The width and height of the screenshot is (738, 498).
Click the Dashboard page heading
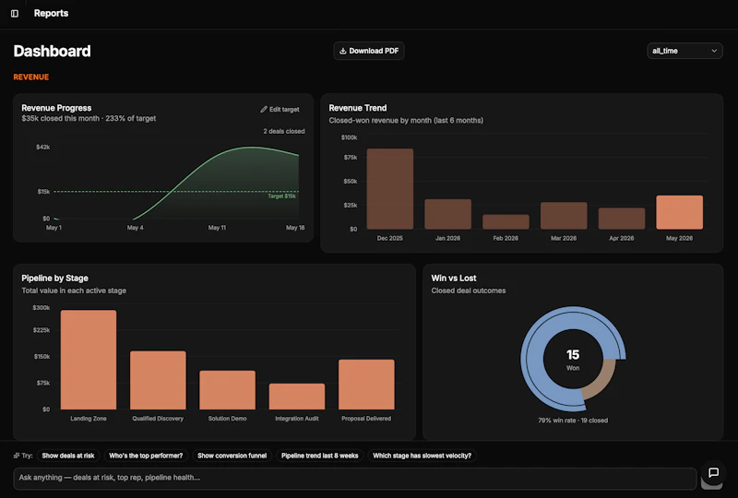pos(52,51)
